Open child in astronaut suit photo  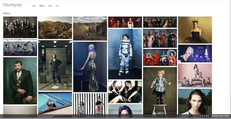[x=125, y=54]
